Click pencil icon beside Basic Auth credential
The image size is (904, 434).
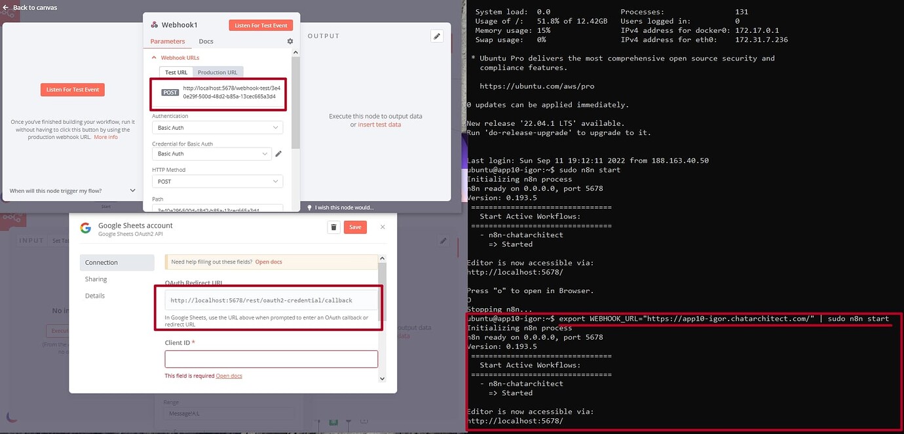point(278,153)
